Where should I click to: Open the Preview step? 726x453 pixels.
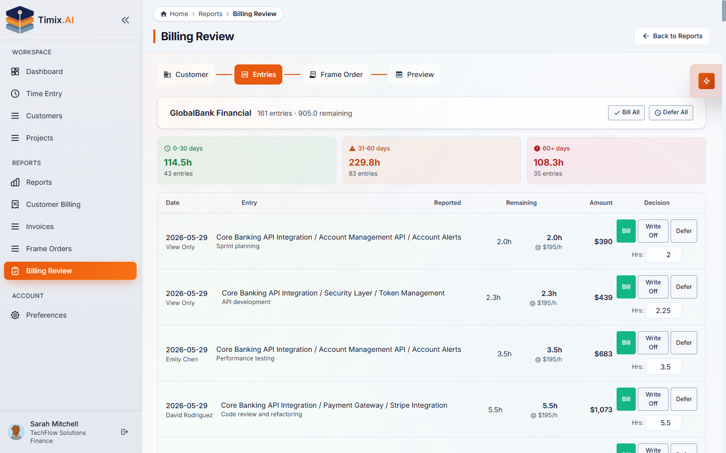pyautogui.click(x=414, y=74)
